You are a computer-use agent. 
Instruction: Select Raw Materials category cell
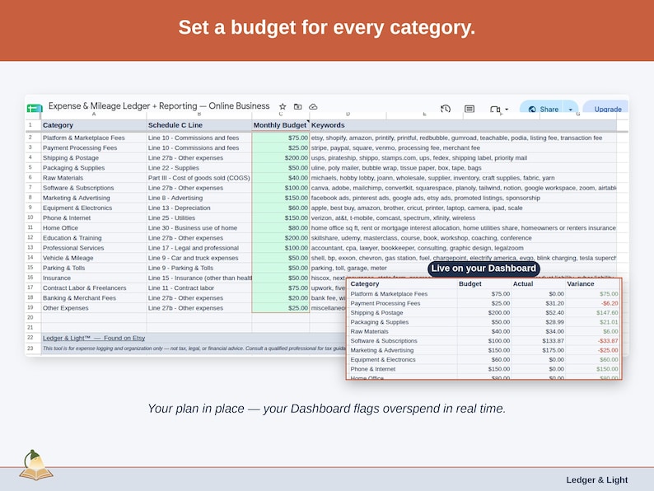[94, 178]
